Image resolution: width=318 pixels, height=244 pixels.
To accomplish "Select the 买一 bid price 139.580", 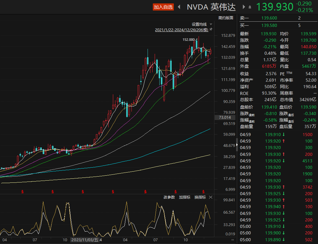I will point(269,25).
